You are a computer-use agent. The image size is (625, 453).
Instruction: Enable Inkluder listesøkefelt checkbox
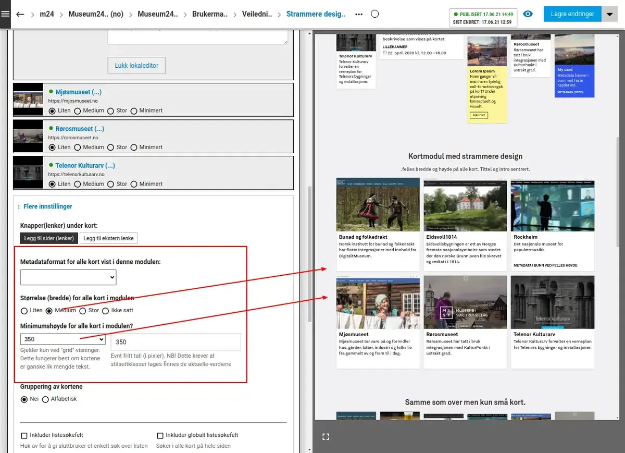pos(24,435)
